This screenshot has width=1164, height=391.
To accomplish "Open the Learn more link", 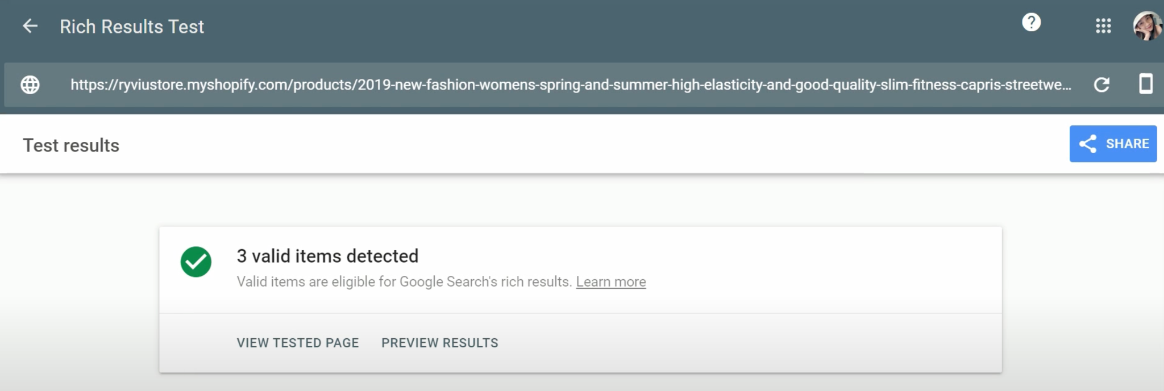I will click(x=611, y=281).
